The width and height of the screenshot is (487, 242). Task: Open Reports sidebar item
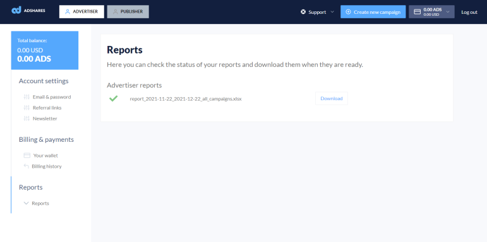click(x=40, y=204)
